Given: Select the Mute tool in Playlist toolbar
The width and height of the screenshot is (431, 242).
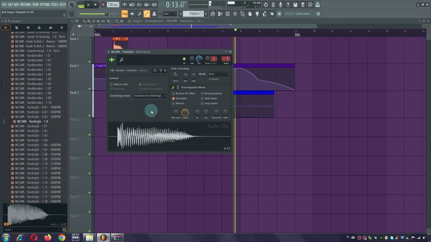Looking at the screenshot, I should click(x=98, y=21).
